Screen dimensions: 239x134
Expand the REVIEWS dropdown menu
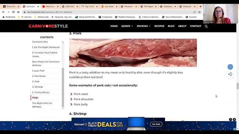[x=144, y=26]
